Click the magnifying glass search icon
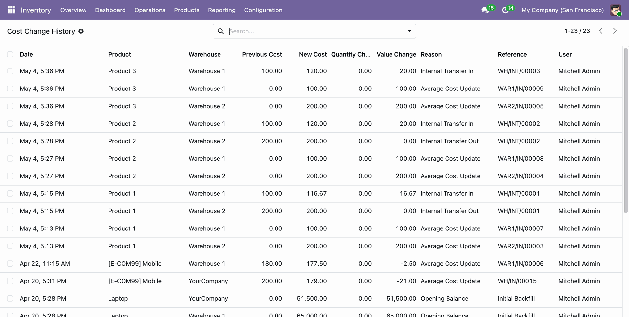629x317 pixels. 221,31
